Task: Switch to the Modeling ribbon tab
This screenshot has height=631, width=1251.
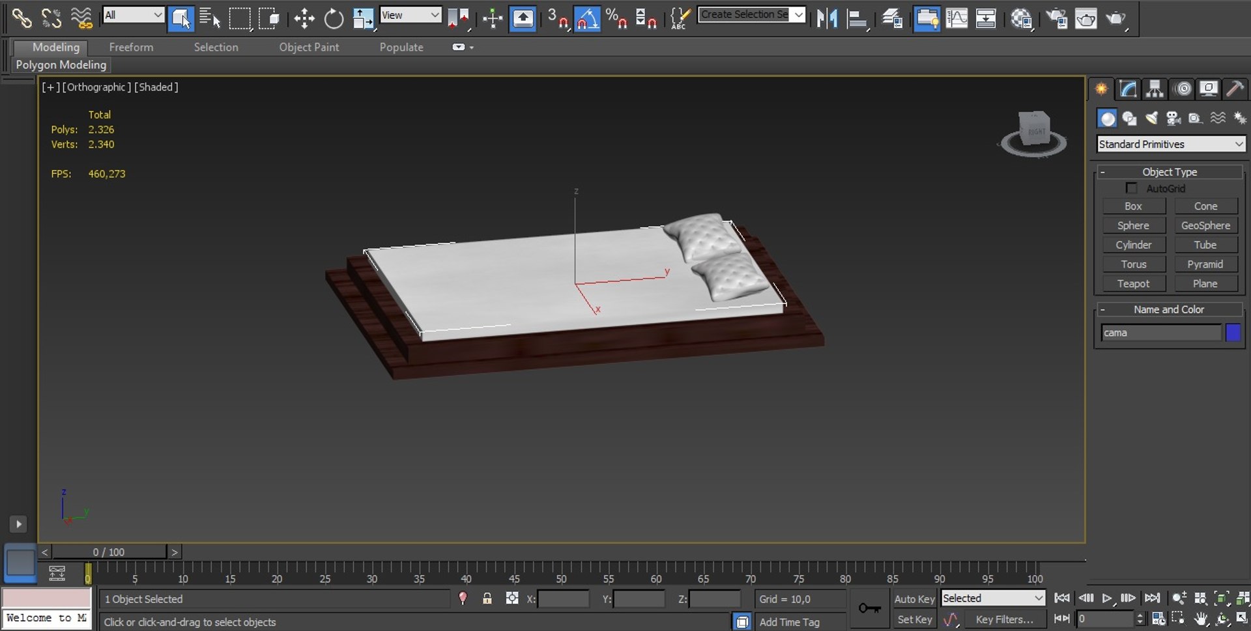Action: (56, 47)
